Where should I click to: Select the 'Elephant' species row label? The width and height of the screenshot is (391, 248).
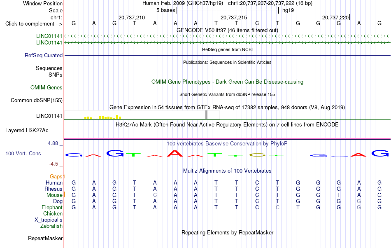click(x=52, y=207)
